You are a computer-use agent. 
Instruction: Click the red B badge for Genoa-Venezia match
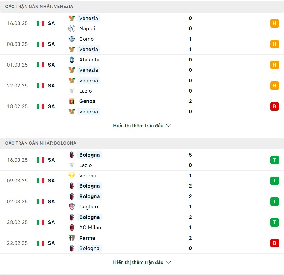pyautogui.click(x=274, y=106)
